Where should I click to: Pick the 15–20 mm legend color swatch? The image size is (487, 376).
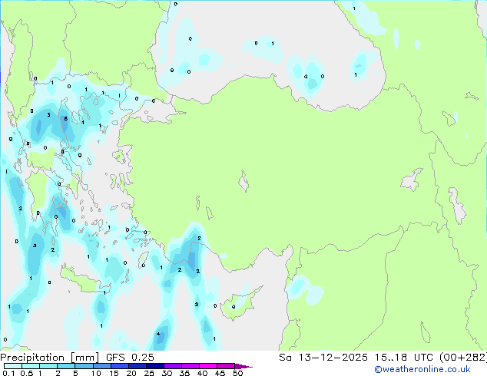click(119, 366)
